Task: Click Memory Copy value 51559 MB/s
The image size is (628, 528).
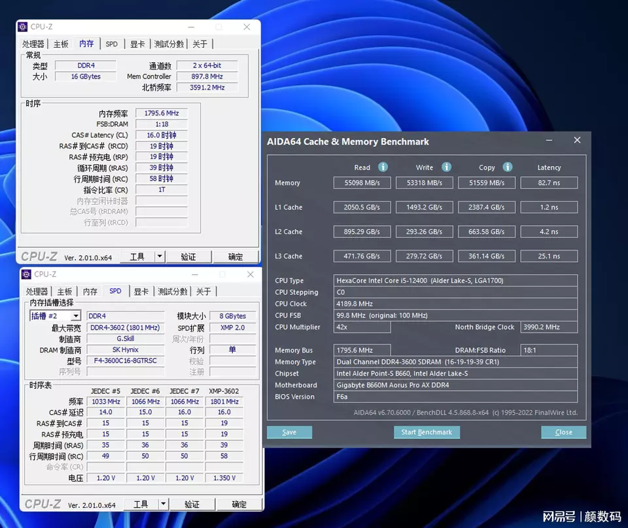Action: pyautogui.click(x=487, y=183)
